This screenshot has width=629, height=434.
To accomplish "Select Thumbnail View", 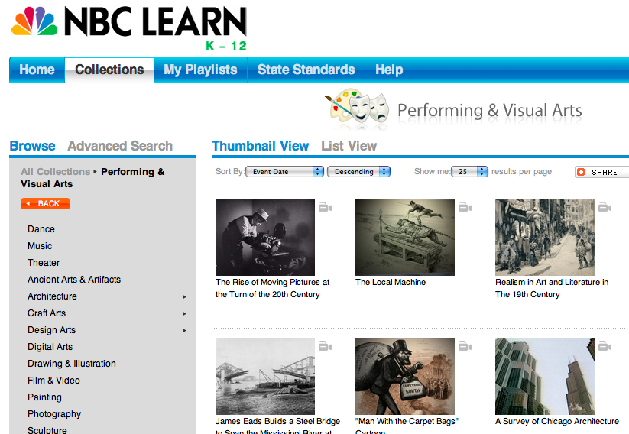I will 261,146.
